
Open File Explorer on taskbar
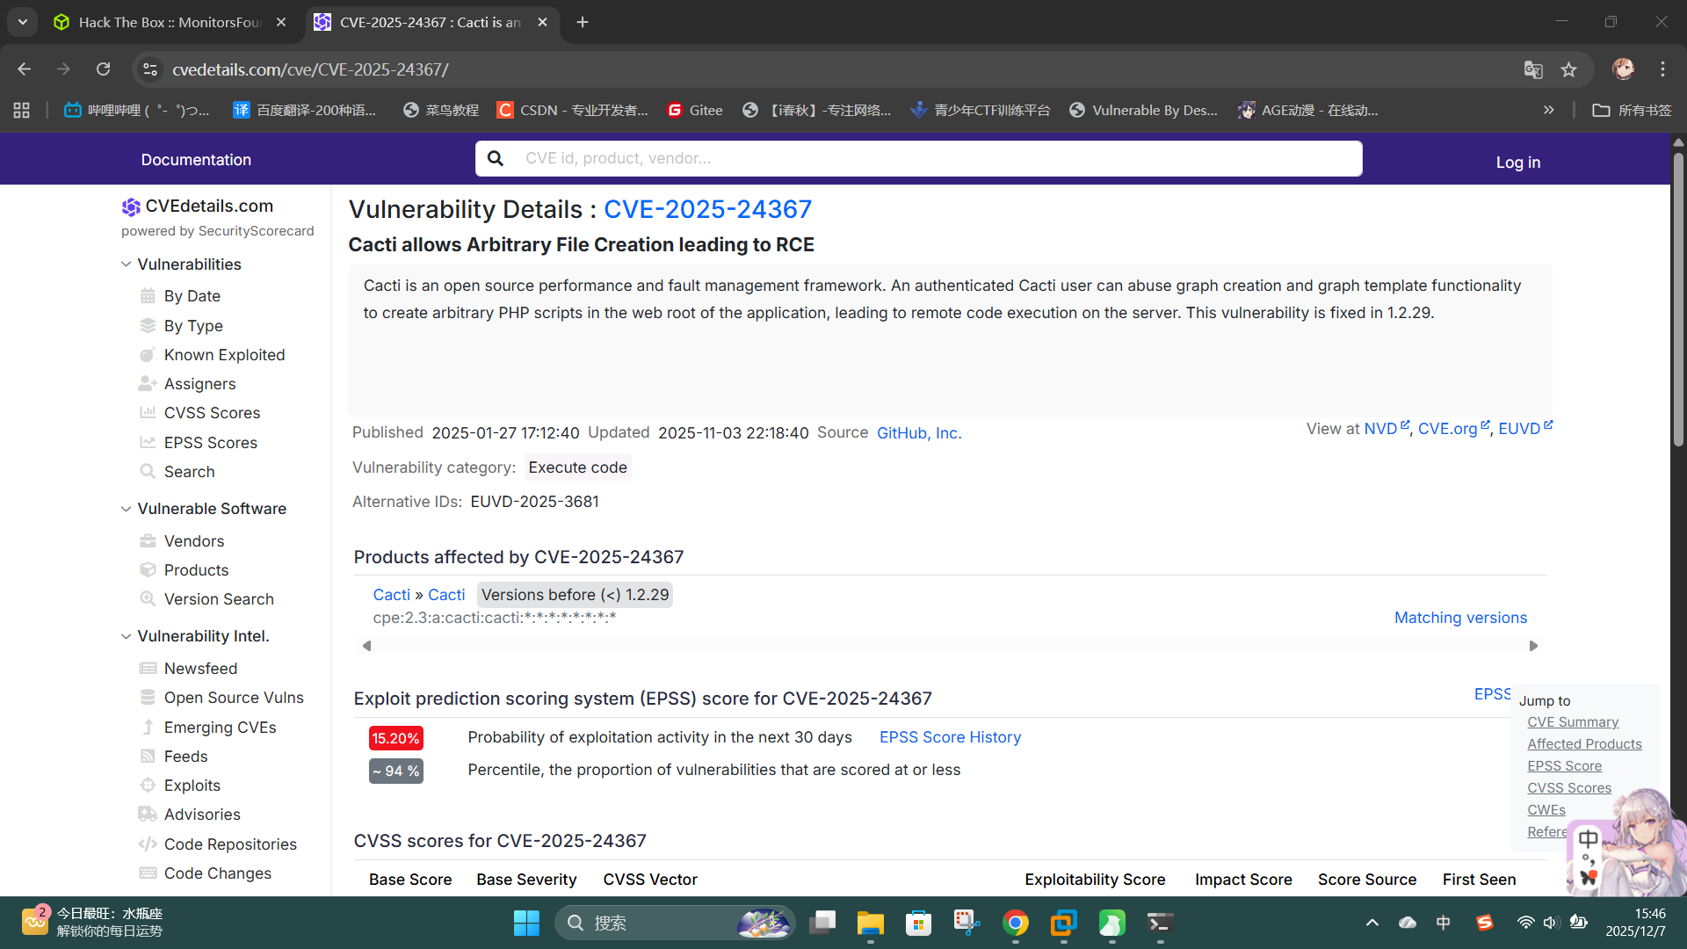870,923
